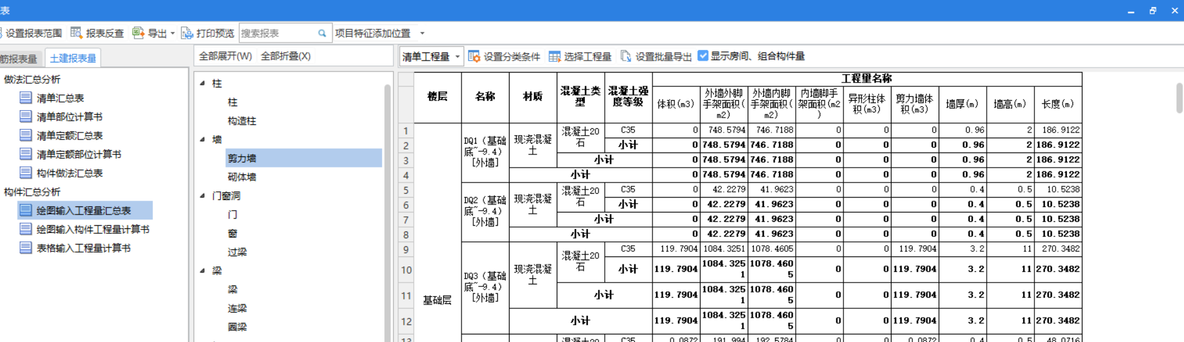Click the 剪力墙体积(m3) column header

[915, 104]
